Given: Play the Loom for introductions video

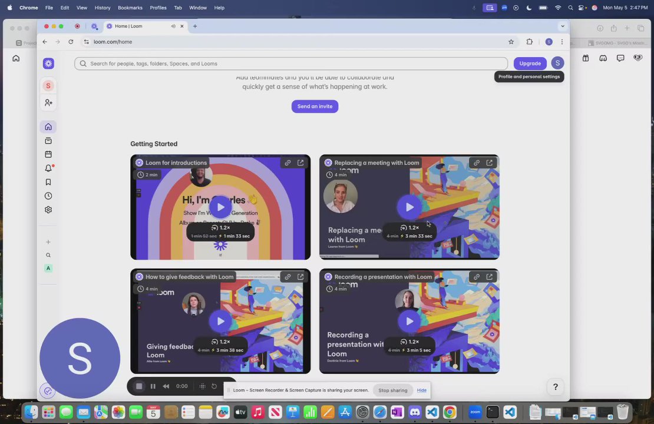Looking at the screenshot, I should (220, 207).
